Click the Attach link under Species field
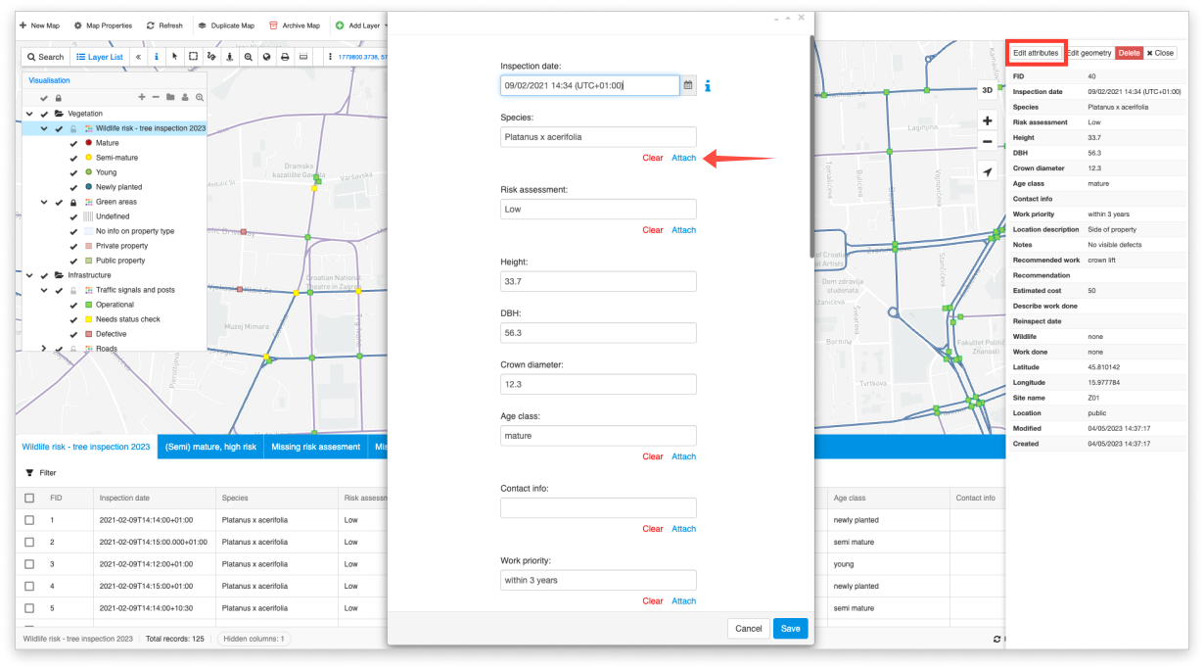This screenshot has height=669, width=1204. pos(683,157)
